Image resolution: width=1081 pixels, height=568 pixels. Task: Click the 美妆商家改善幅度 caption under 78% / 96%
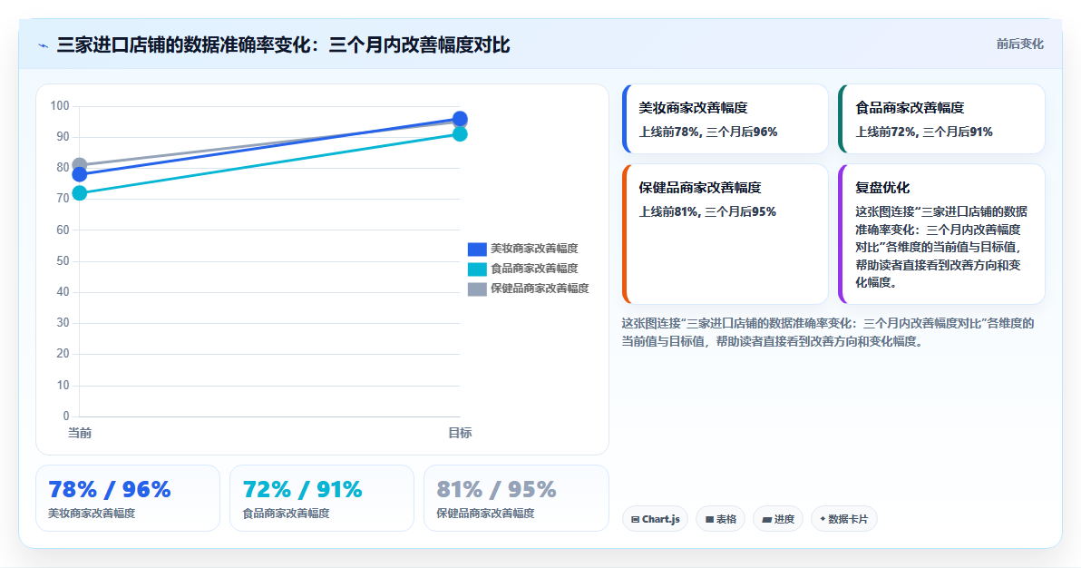click(92, 514)
